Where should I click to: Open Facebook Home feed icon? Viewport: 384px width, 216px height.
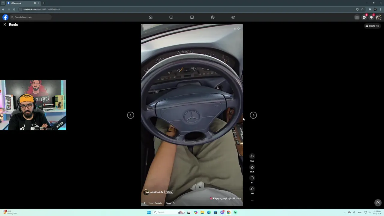(x=151, y=17)
